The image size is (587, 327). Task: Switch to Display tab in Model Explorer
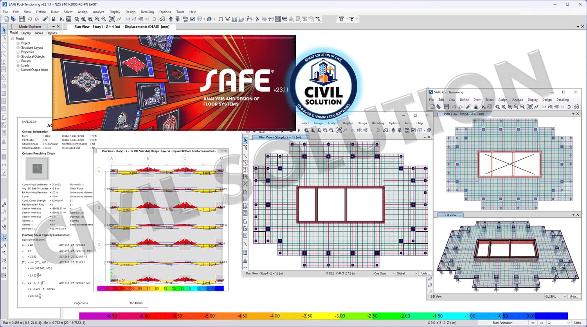(x=26, y=33)
